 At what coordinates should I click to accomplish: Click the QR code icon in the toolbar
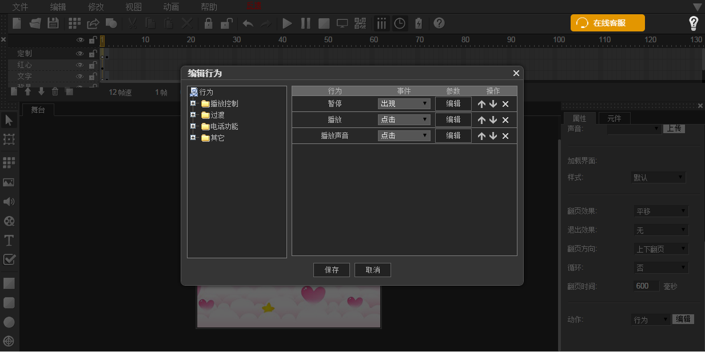(360, 23)
